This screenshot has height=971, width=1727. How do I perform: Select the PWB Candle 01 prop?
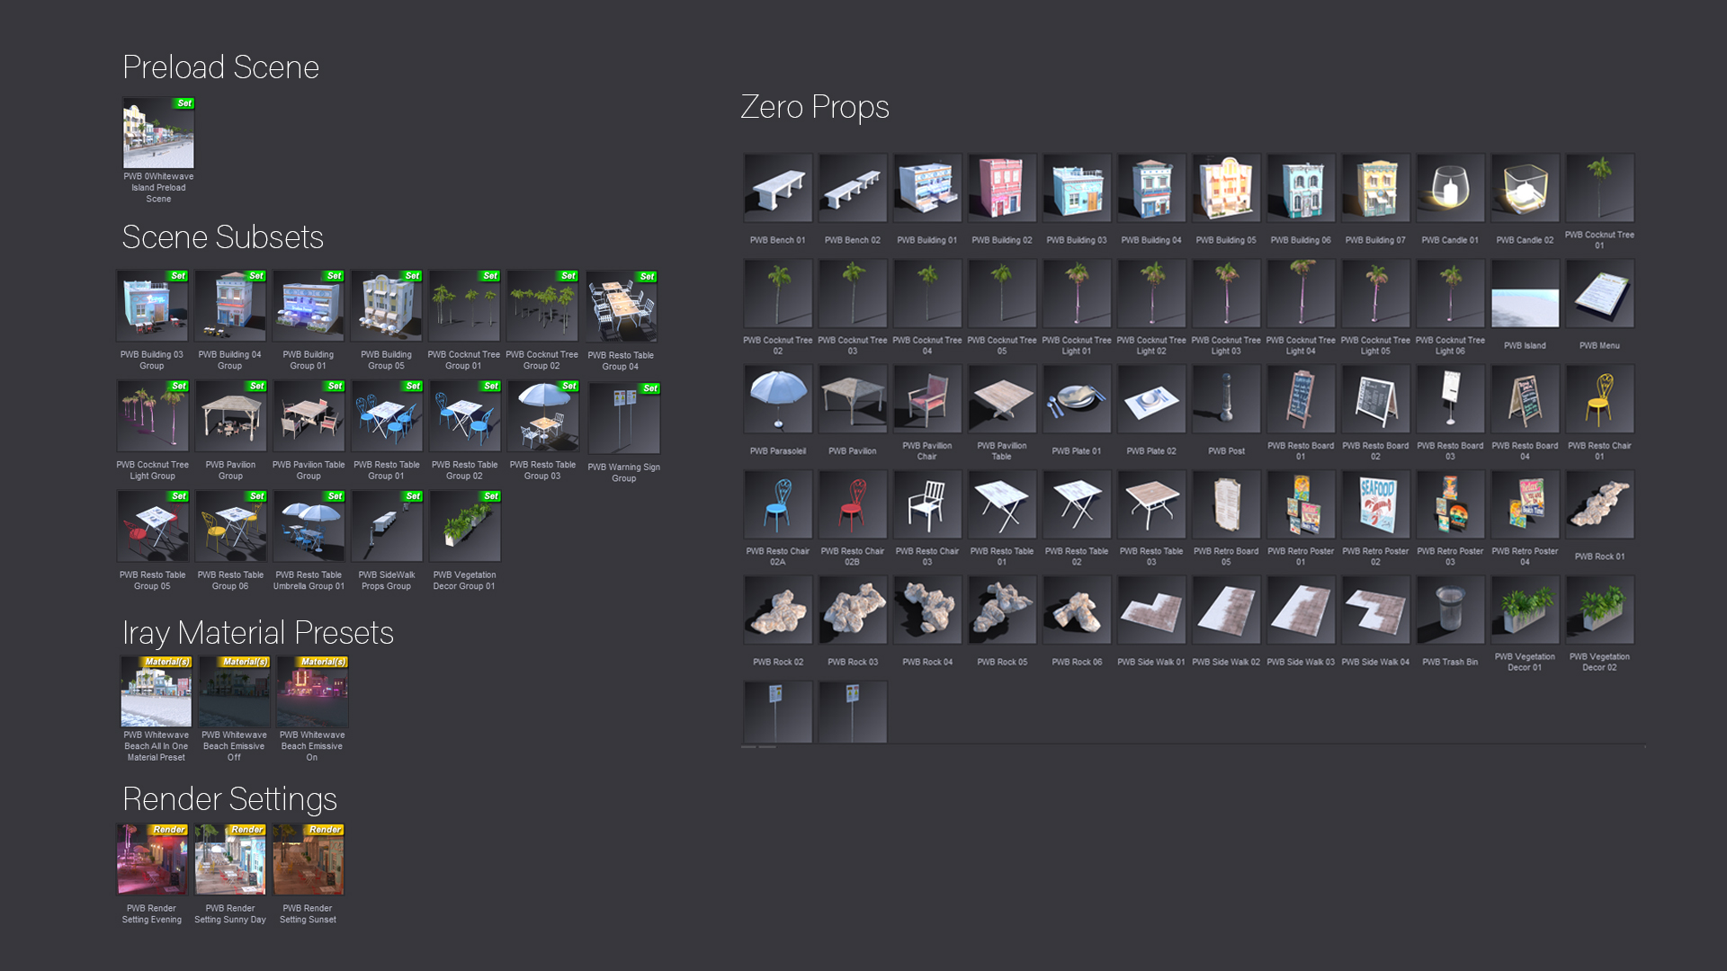tap(1450, 188)
